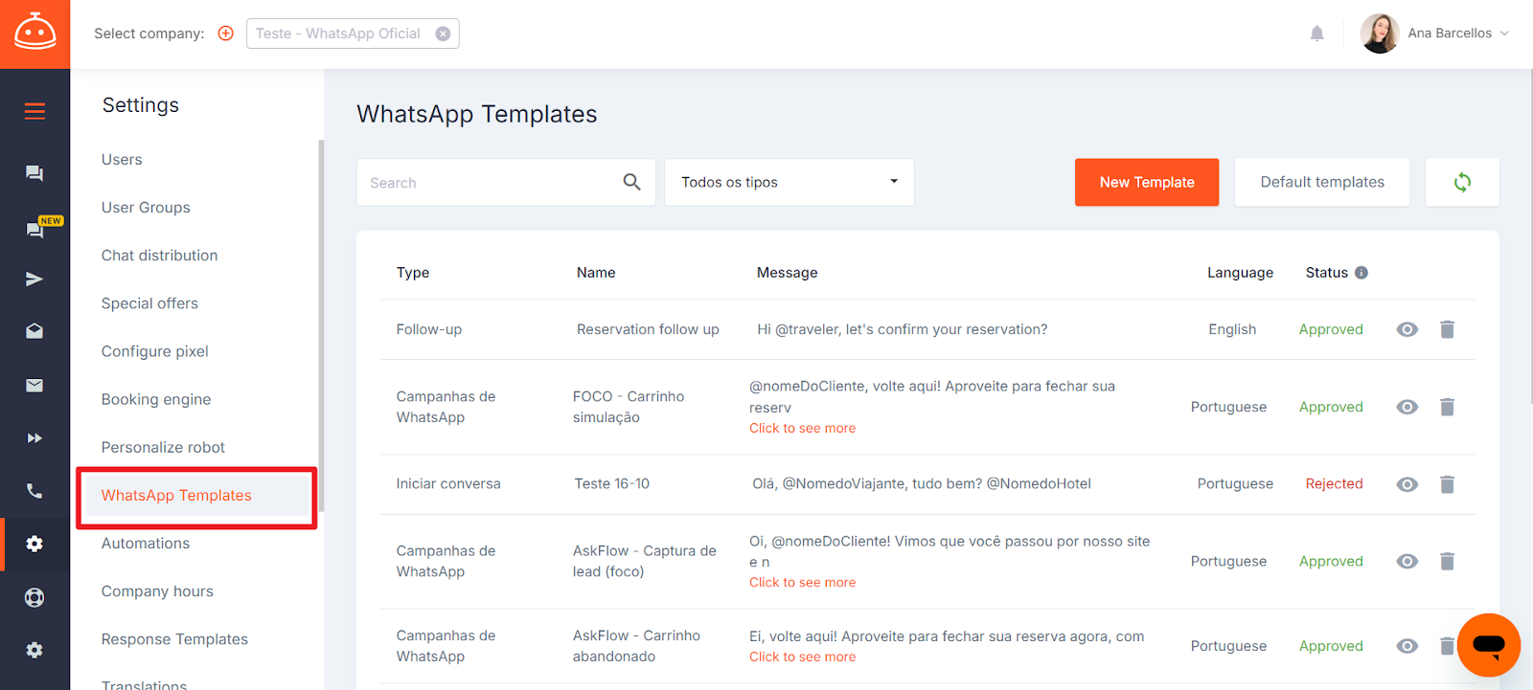1533x690 pixels.
Task: Refresh templates with green sync icon
Action: click(1461, 182)
